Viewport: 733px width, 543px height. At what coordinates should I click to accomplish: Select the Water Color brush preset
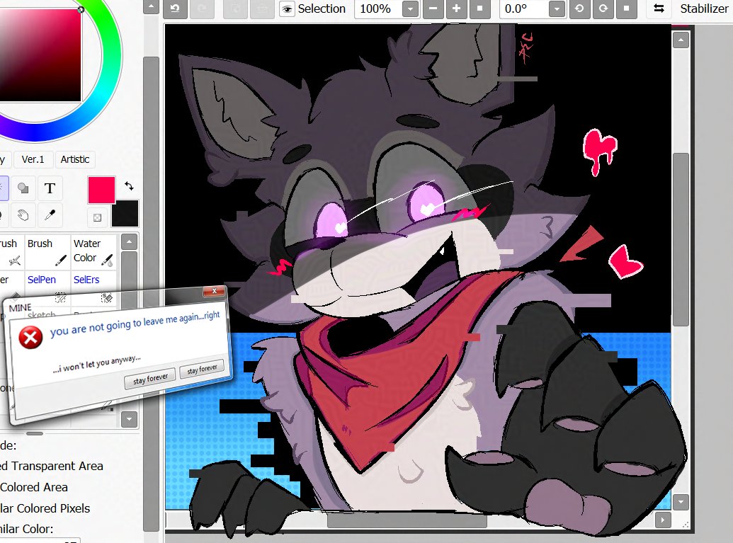coord(93,251)
